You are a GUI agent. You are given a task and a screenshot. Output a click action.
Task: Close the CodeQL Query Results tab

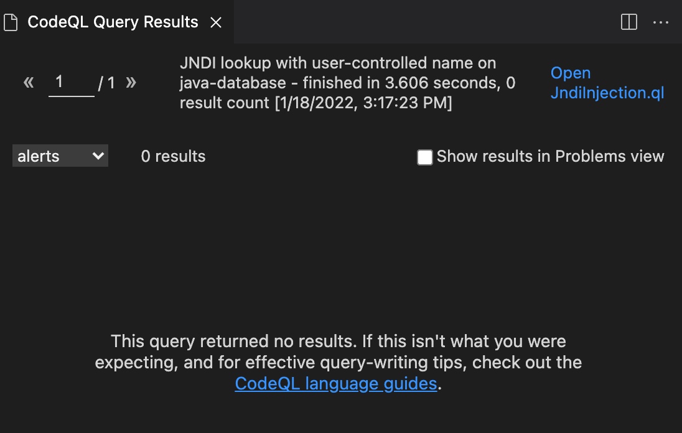click(x=215, y=22)
